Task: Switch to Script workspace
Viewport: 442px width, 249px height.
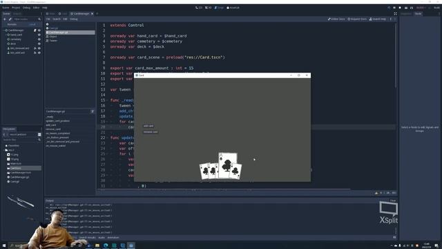Action: (219, 8)
